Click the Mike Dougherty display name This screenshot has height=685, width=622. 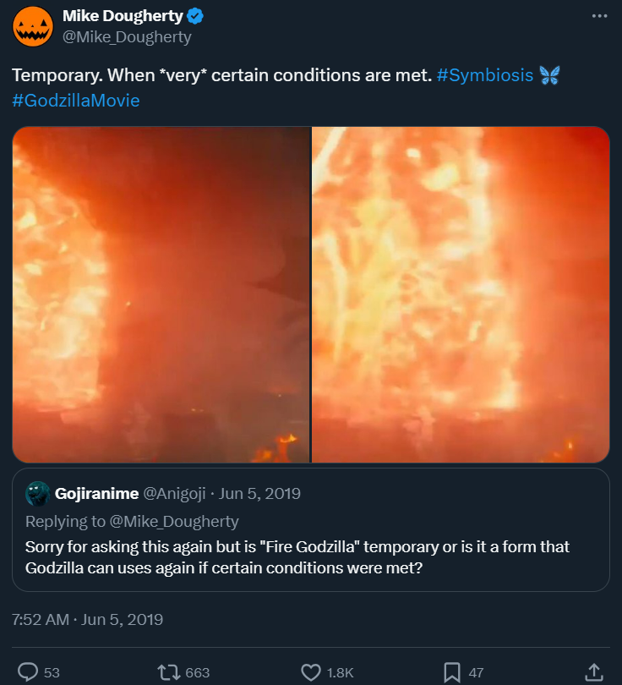pyautogui.click(x=123, y=16)
